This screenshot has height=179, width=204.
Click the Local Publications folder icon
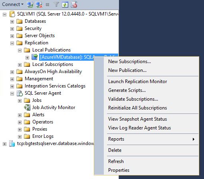27,50
